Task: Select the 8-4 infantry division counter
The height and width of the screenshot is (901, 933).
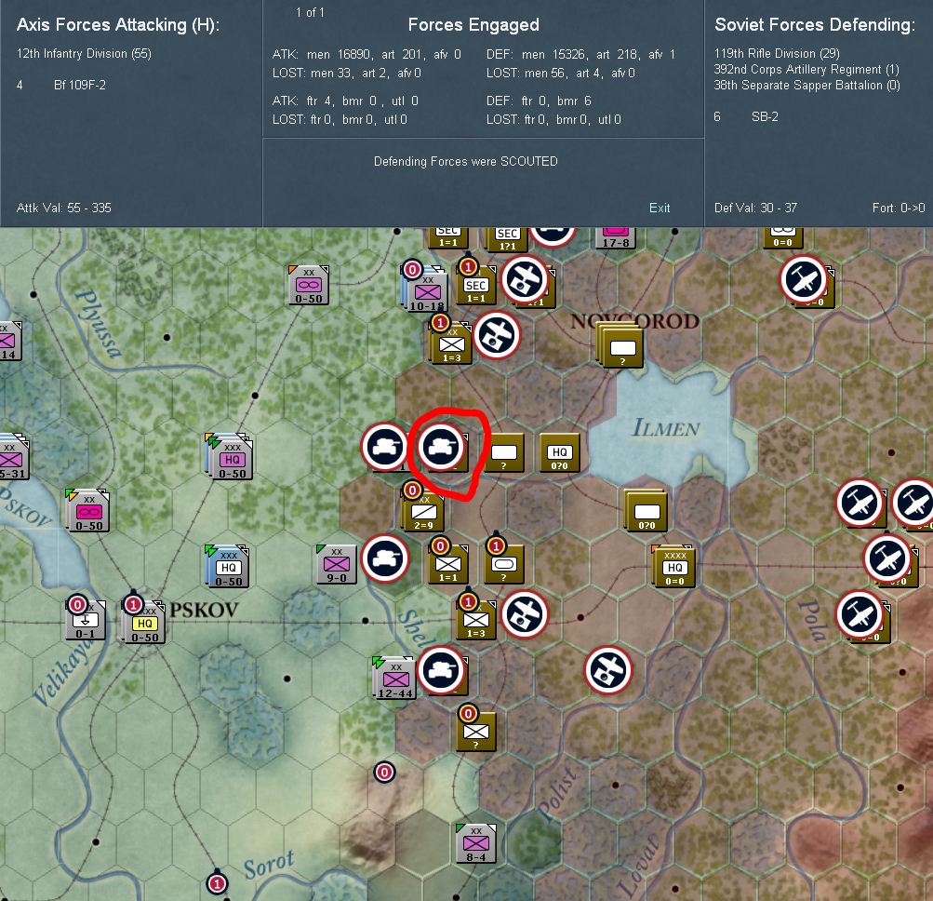Action: pos(476,844)
